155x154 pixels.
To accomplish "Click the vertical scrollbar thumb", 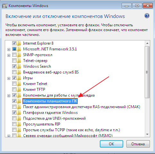I will tap(147, 72).
